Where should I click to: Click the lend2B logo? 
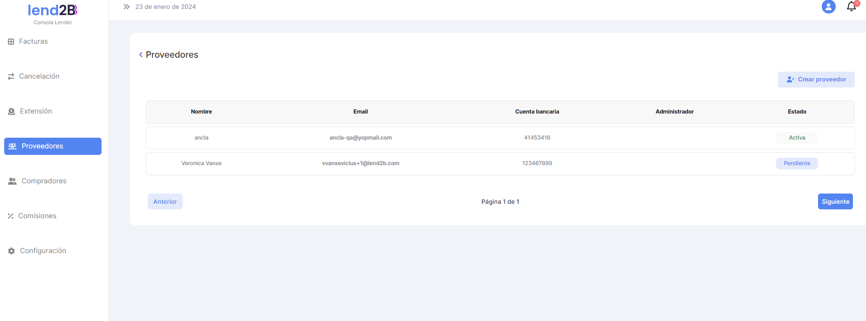(x=53, y=10)
